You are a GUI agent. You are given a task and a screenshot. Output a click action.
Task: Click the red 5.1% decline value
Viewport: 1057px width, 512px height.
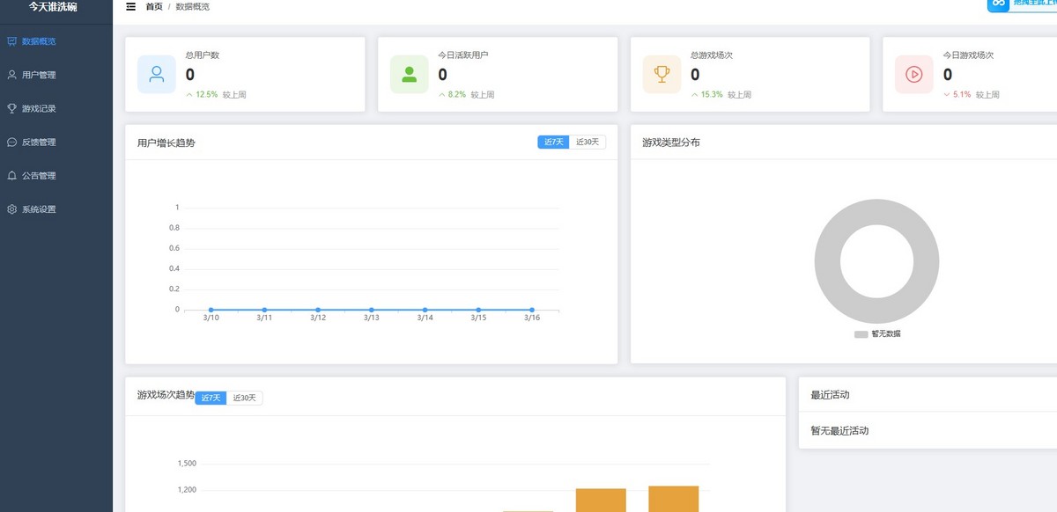pyautogui.click(x=962, y=95)
